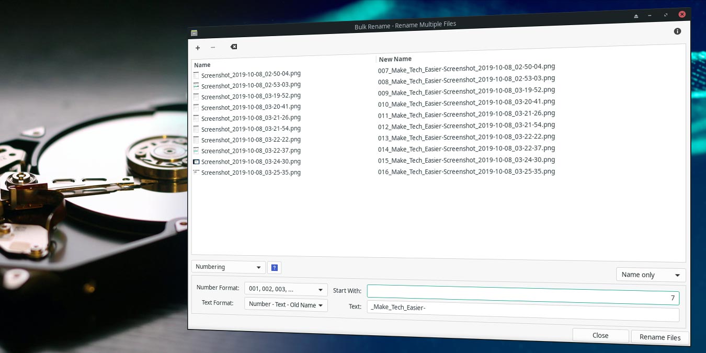This screenshot has height=353, width=706.
Task: Open the Numbering renamer type dropdown
Action: click(x=229, y=267)
